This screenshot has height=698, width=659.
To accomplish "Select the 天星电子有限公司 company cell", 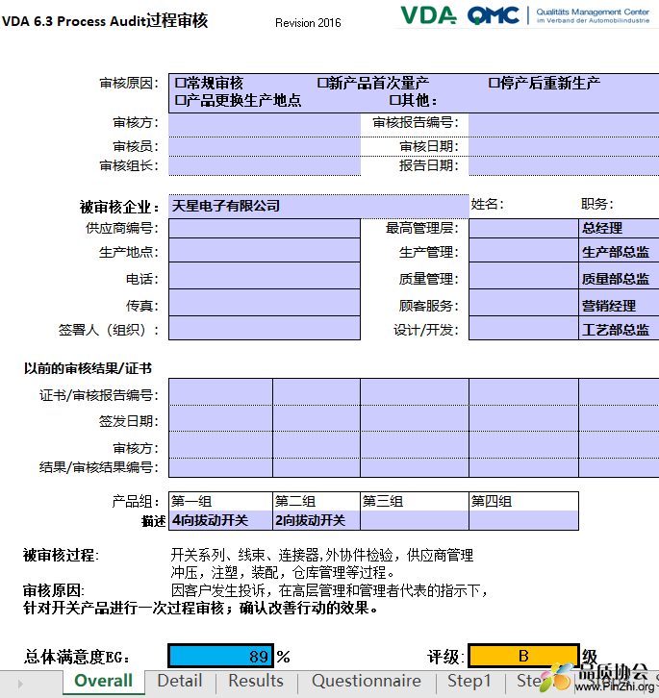I will click(318, 206).
